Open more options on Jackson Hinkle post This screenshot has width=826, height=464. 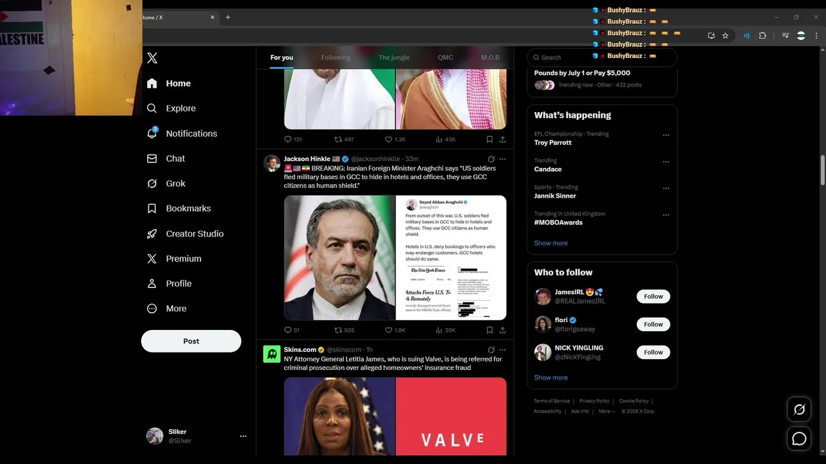[503, 159]
